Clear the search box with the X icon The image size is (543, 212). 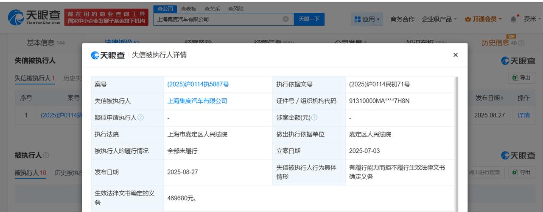coord(285,19)
